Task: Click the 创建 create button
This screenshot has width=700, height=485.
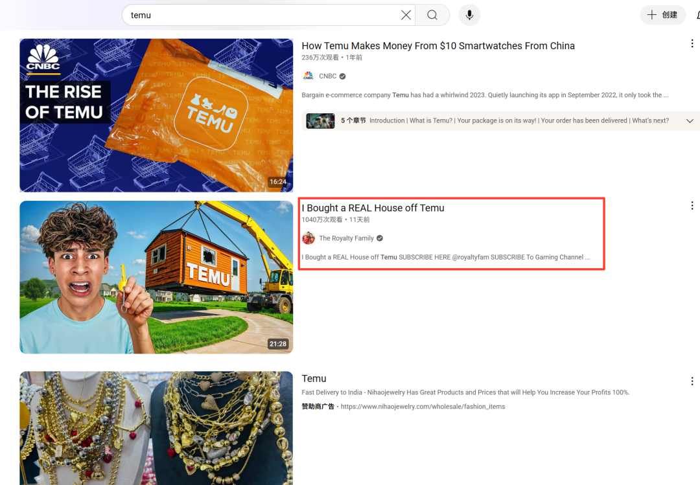Action: point(662,15)
